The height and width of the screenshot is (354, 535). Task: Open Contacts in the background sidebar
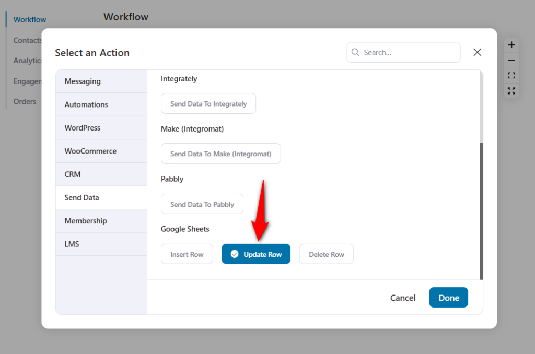[27, 40]
